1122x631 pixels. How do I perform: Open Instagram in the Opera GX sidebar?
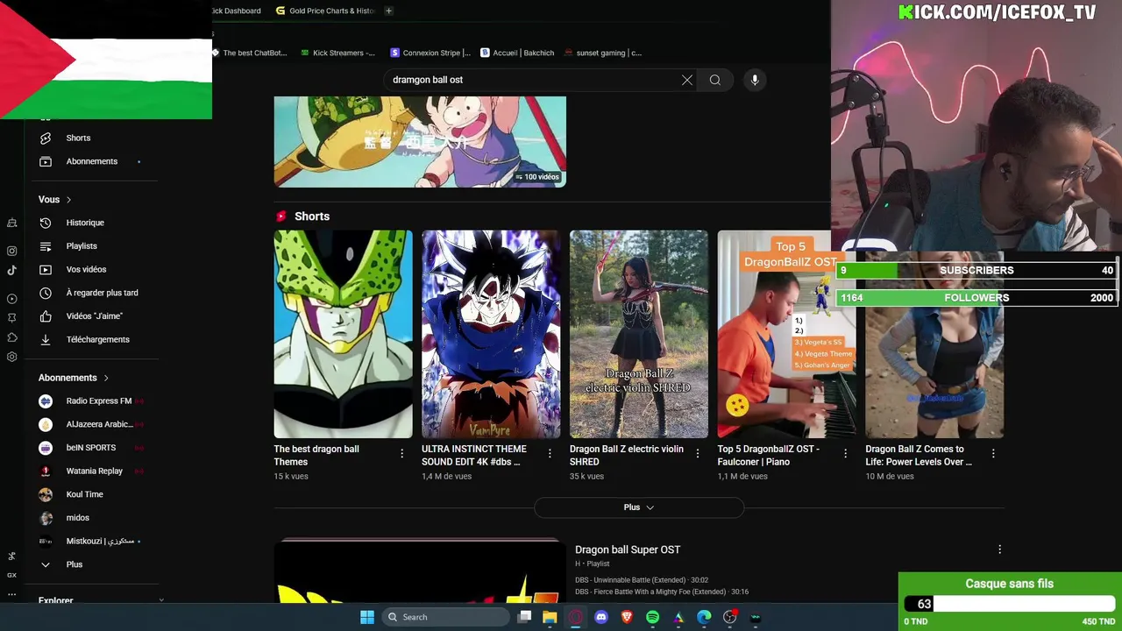12,251
